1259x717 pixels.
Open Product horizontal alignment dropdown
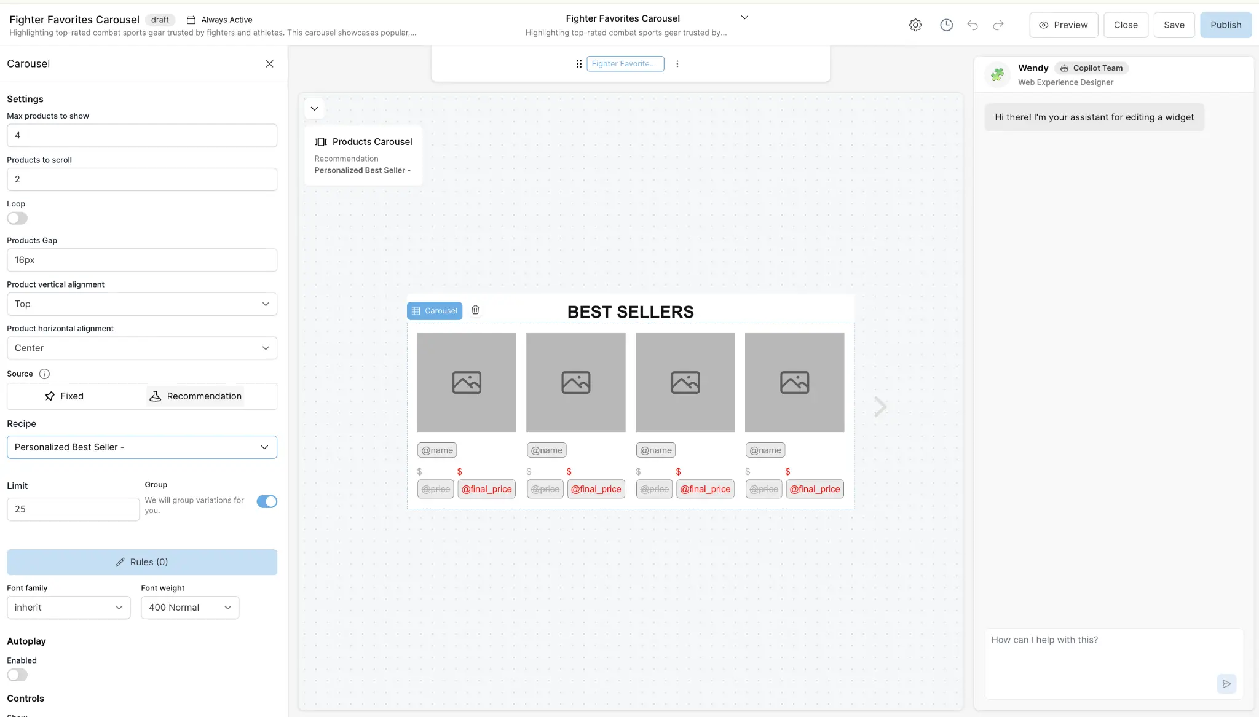click(x=142, y=348)
